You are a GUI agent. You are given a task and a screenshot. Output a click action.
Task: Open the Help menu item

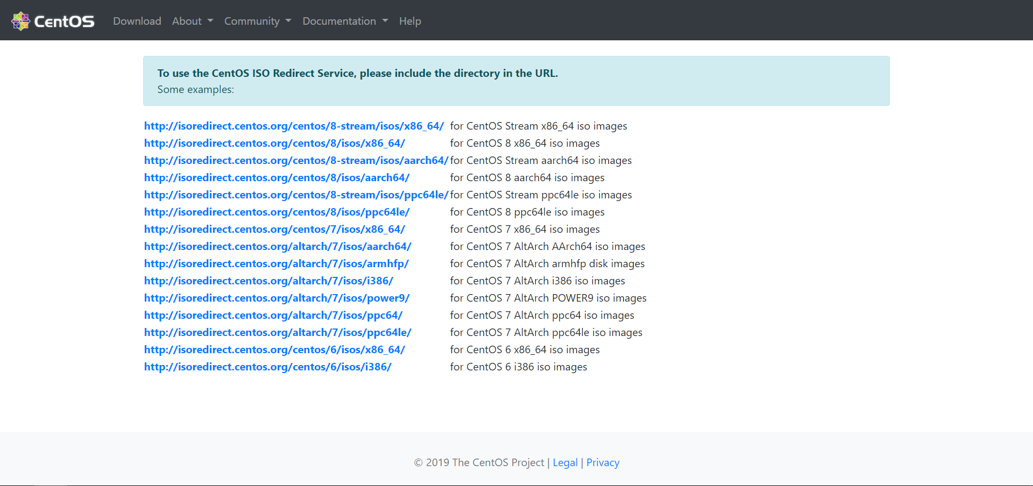click(x=410, y=21)
